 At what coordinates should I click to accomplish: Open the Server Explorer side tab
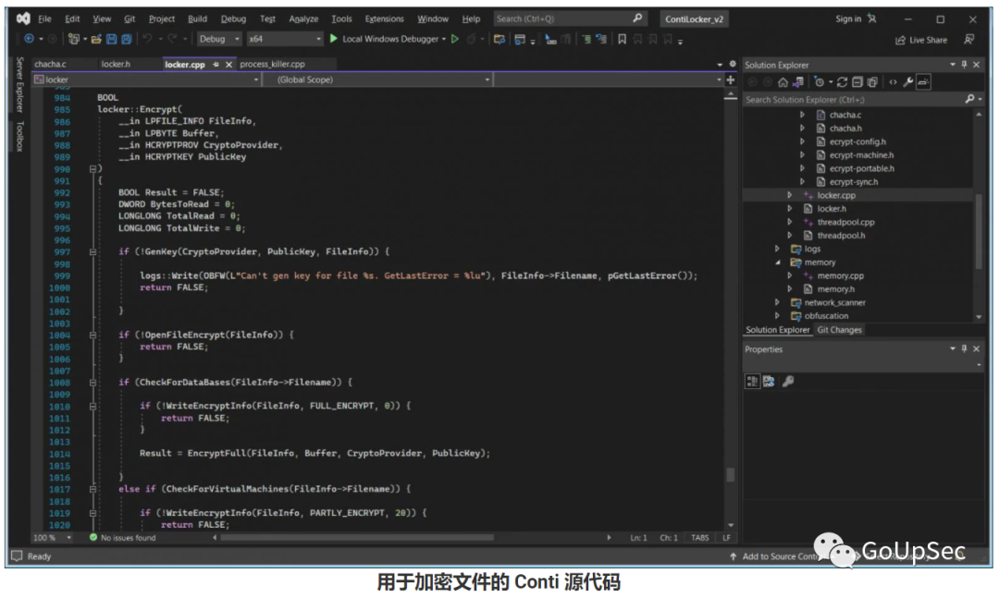pyautogui.click(x=19, y=85)
